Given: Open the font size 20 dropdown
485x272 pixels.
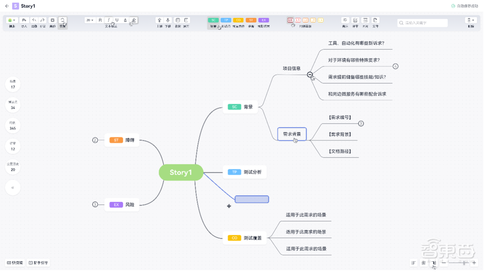Looking at the screenshot, I should tap(90, 20).
